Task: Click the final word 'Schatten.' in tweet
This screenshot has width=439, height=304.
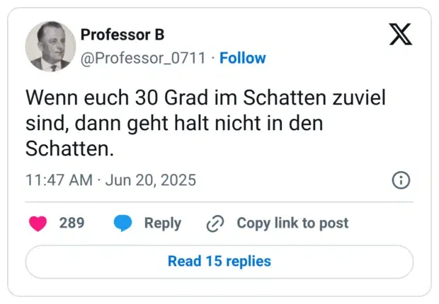Action: coord(69,149)
